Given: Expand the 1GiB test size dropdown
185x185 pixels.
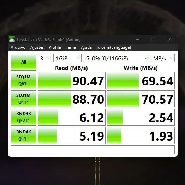Looking at the screenshot, I should [x=67, y=58].
